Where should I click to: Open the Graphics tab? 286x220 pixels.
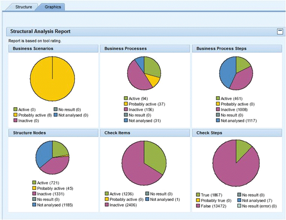point(52,7)
